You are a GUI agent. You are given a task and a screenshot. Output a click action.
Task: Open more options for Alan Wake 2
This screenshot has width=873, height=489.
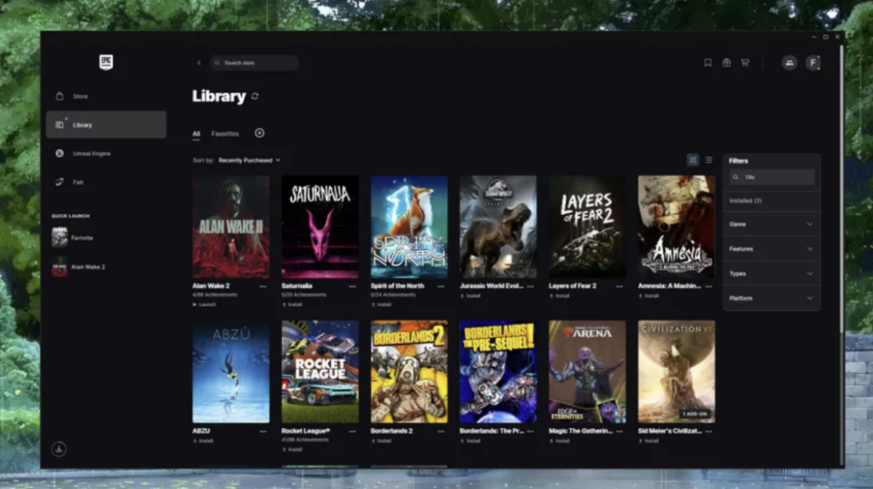coord(263,286)
